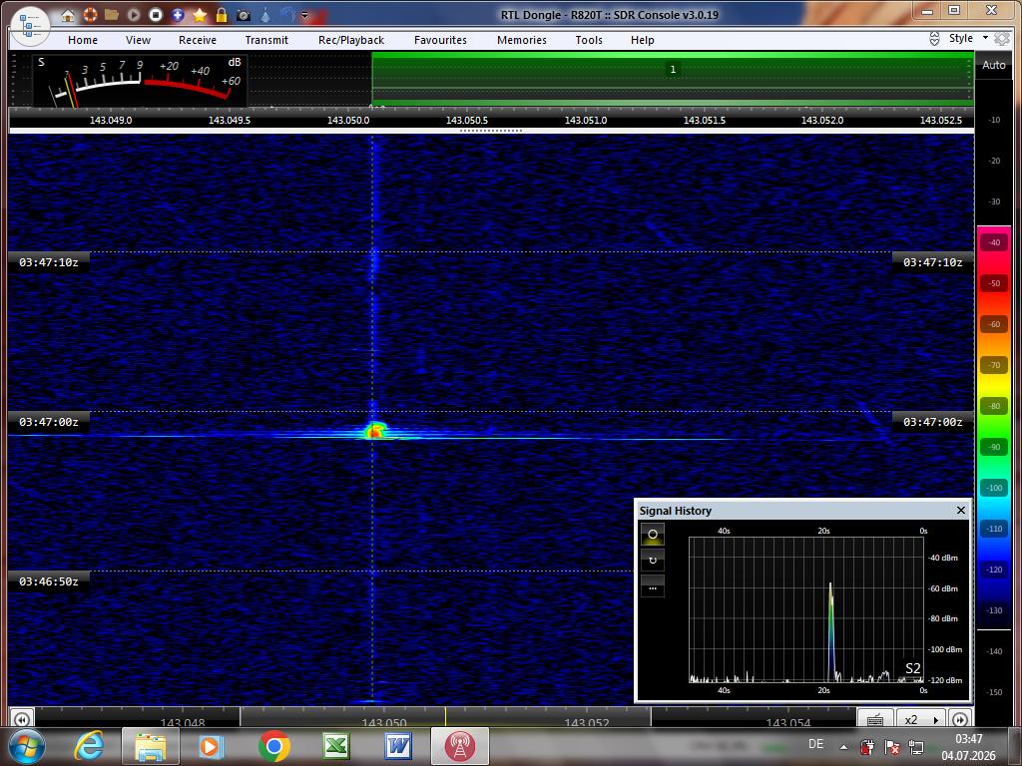Click the left 03:47:10z time marker
This screenshot has height=766, width=1022.
coord(49,262)
